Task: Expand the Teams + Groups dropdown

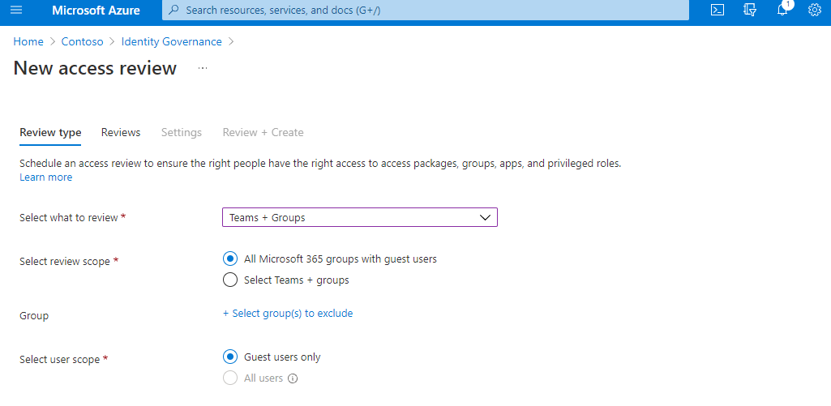Action: pyautogui.click(x=359, y=217)
